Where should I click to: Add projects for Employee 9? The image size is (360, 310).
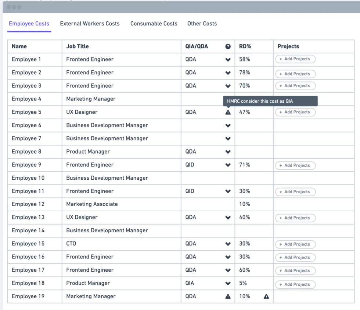pyautogui.click(x=295, y=165)
